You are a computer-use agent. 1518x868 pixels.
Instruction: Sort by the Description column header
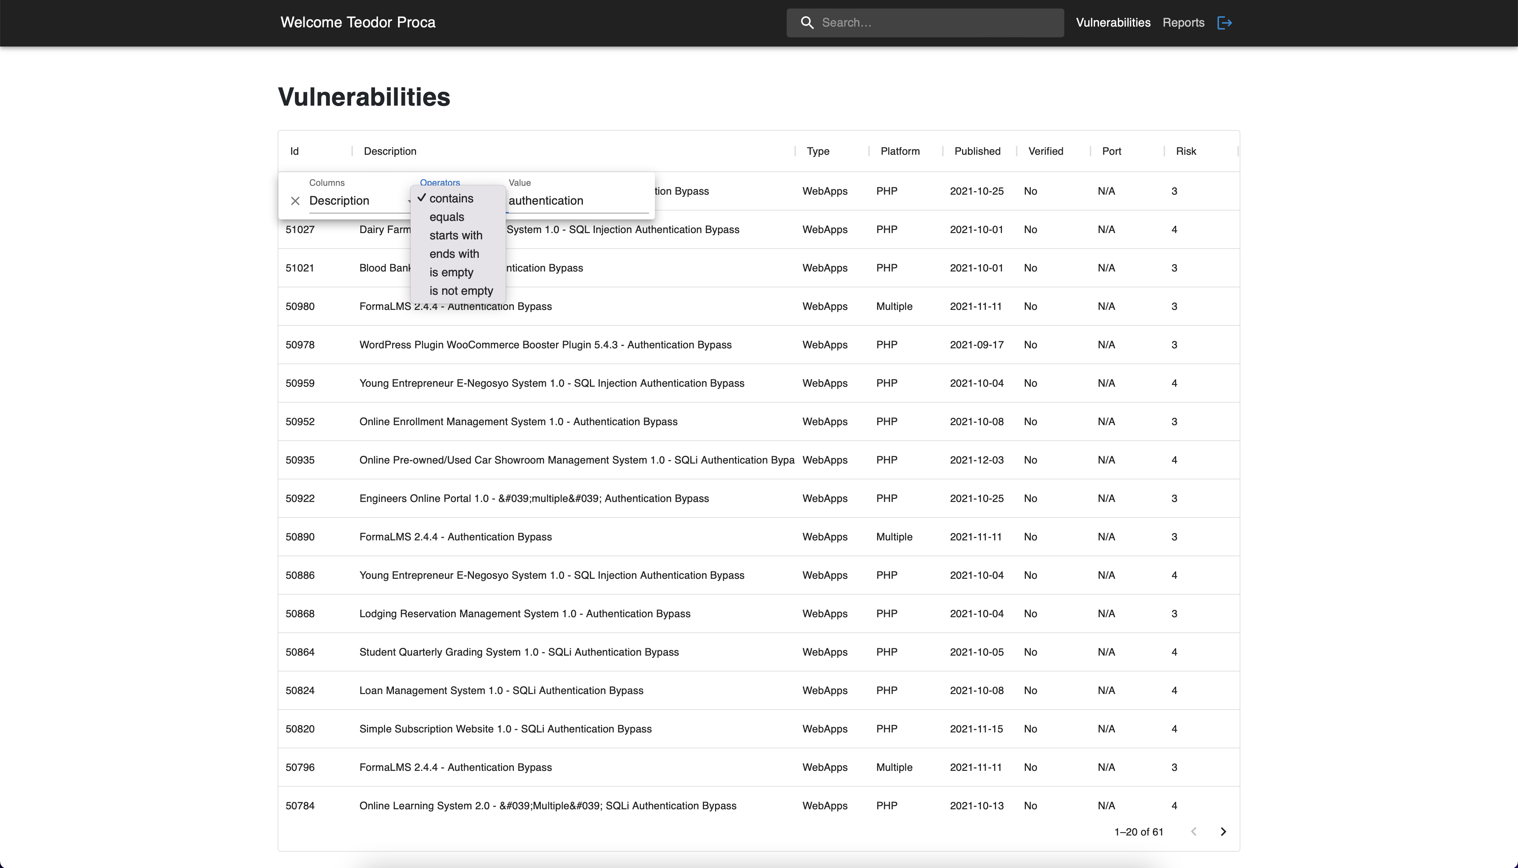pos(389,151)
